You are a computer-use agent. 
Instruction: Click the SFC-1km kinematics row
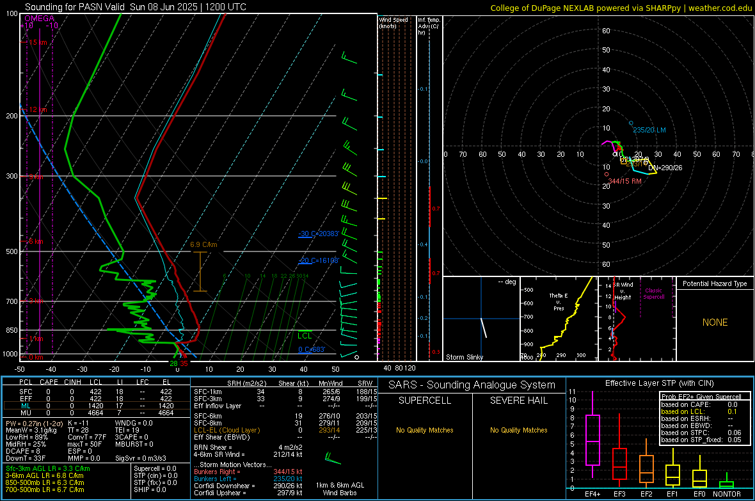tap(285, 392)
